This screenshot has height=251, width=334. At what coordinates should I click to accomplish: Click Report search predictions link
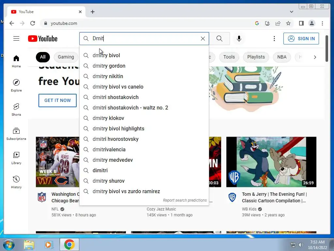pyautogui.click(x=185, y=200)
